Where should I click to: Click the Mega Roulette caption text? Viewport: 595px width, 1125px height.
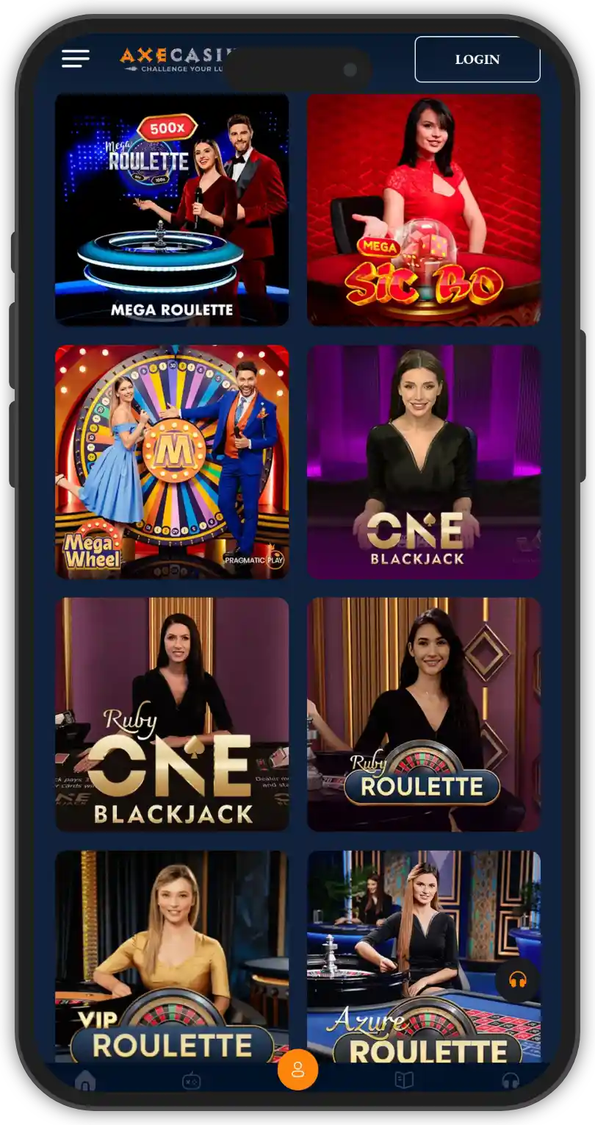pos(172,310)
